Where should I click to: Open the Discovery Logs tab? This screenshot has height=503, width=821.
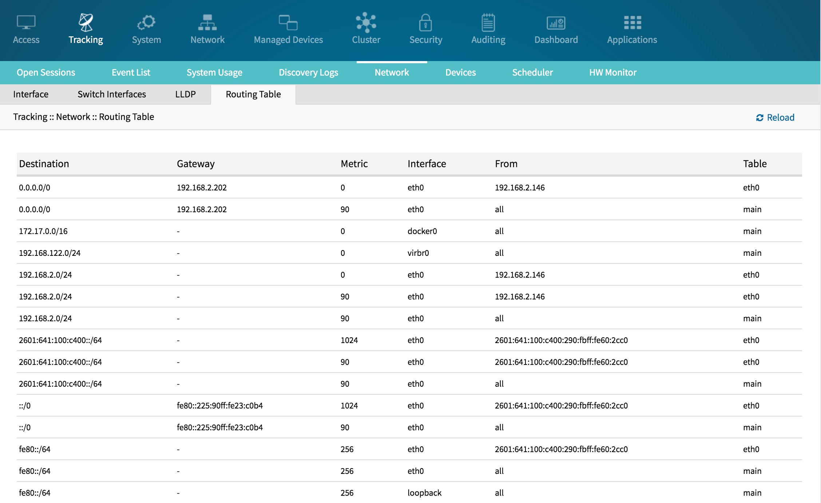(309, 72)
